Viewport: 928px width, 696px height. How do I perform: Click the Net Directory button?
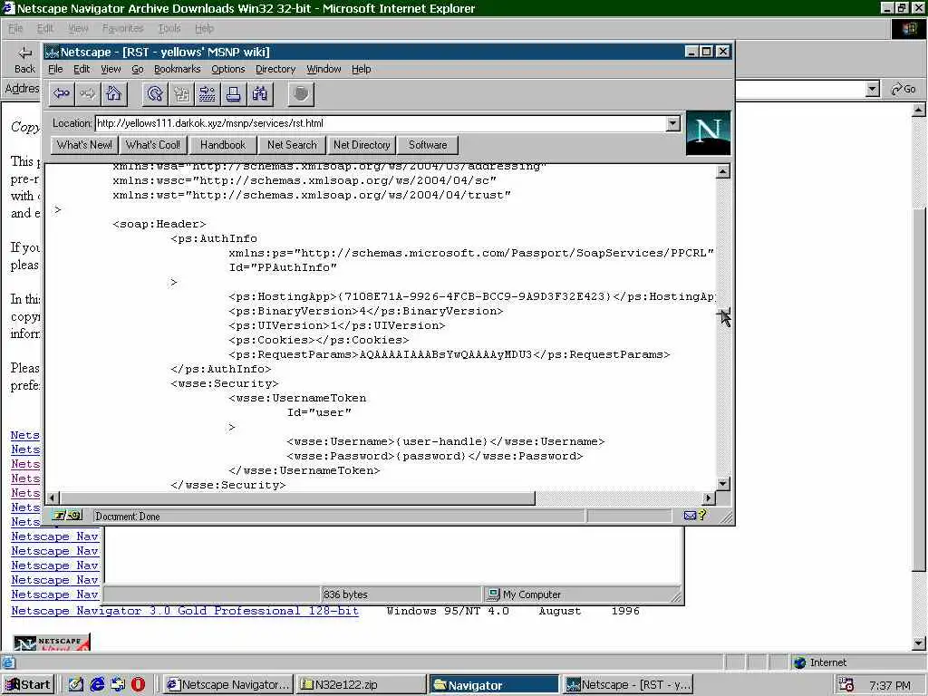361,145
